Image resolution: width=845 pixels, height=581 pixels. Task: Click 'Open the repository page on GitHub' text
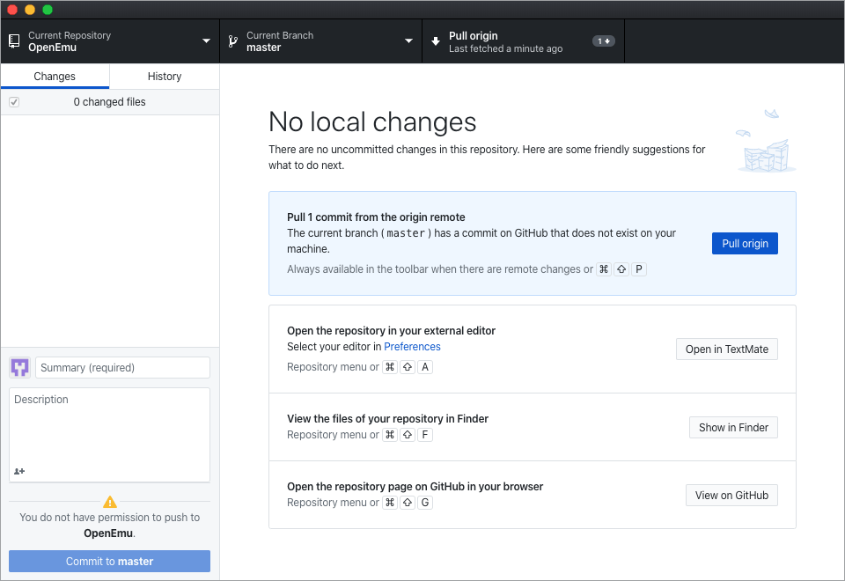(415, 487)
